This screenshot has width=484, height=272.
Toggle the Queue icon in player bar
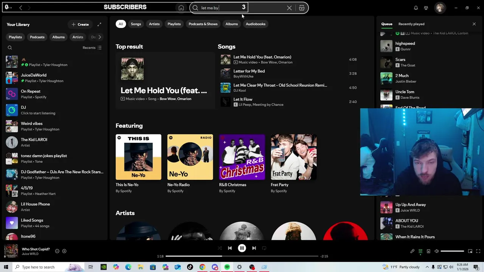coord(420,251)
